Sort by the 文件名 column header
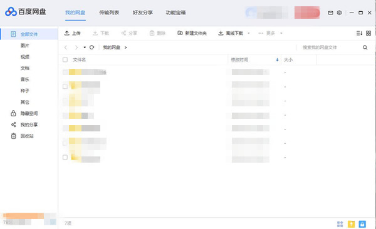The width and height of the screenshot is (376, 229). [x=80, y=60]
